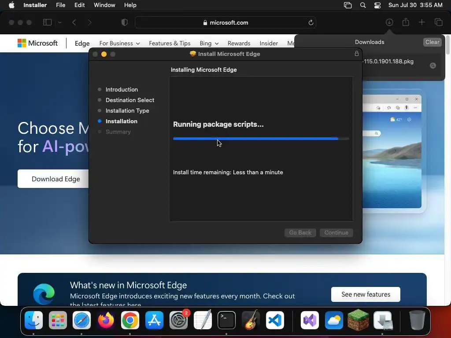This screenshot has width=451, height=338.
Task: Open the Installer app icon in Dock
Action: pos(383,320)
